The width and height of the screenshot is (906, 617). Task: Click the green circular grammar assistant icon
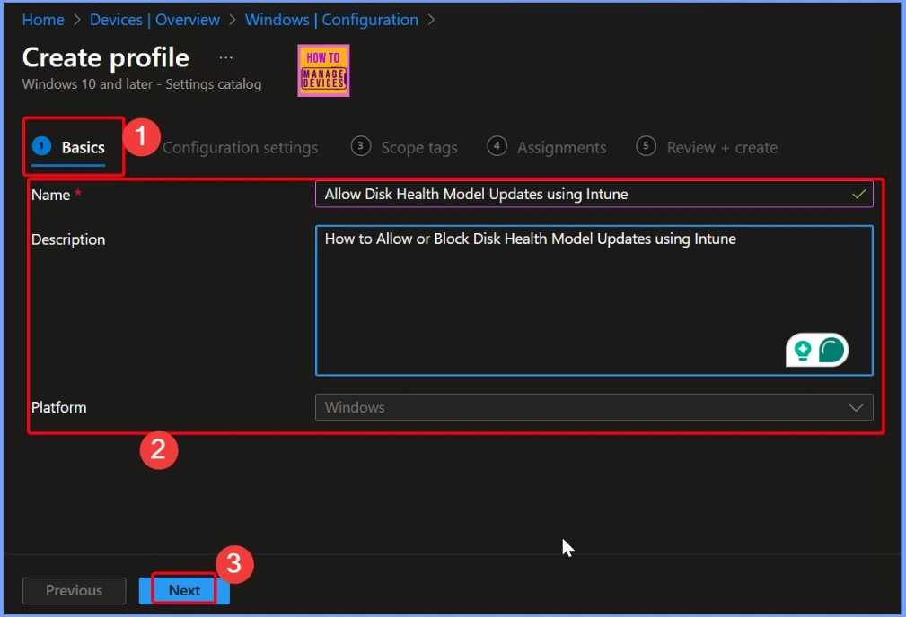coord(831,351)
